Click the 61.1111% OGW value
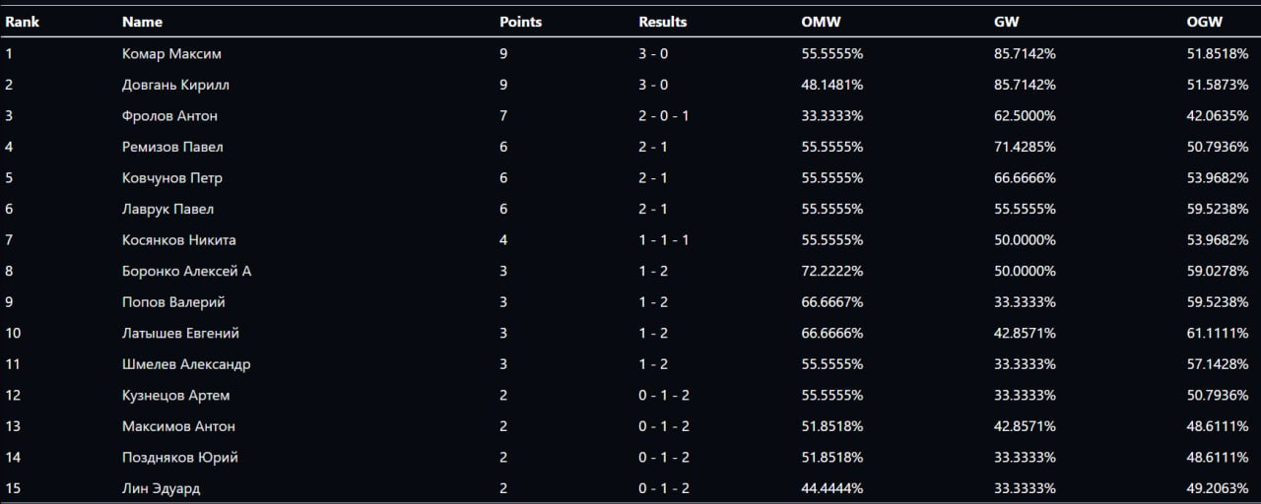1261x504 pixels. click(x=1218, y=333)
